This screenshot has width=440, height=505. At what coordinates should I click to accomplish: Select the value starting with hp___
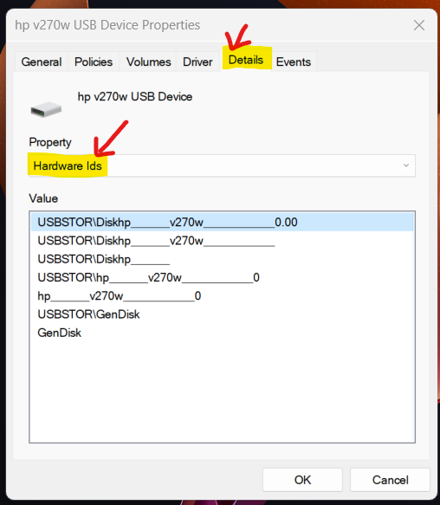pyautogui.click(x=223, y=295)
